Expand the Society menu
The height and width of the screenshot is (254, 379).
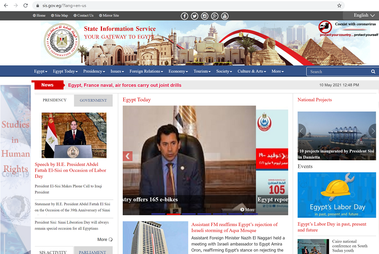(x=224, y=71)
